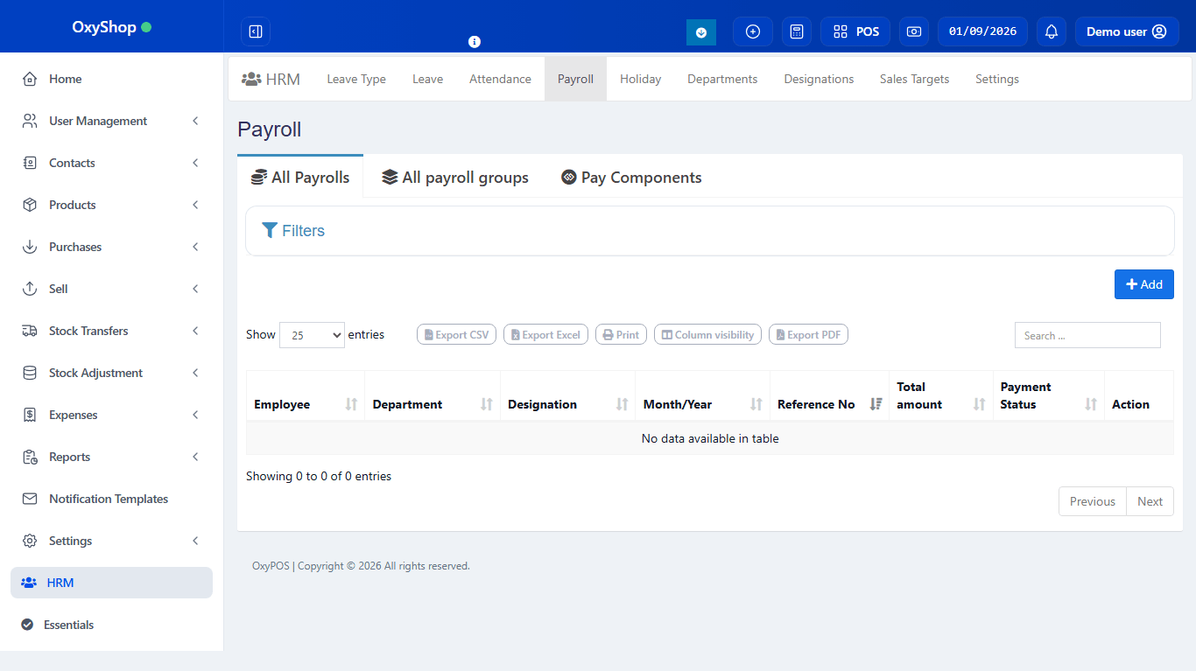Open Column visibility options

coord(707,334)
